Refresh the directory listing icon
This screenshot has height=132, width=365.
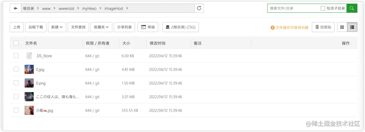[199, 8]
